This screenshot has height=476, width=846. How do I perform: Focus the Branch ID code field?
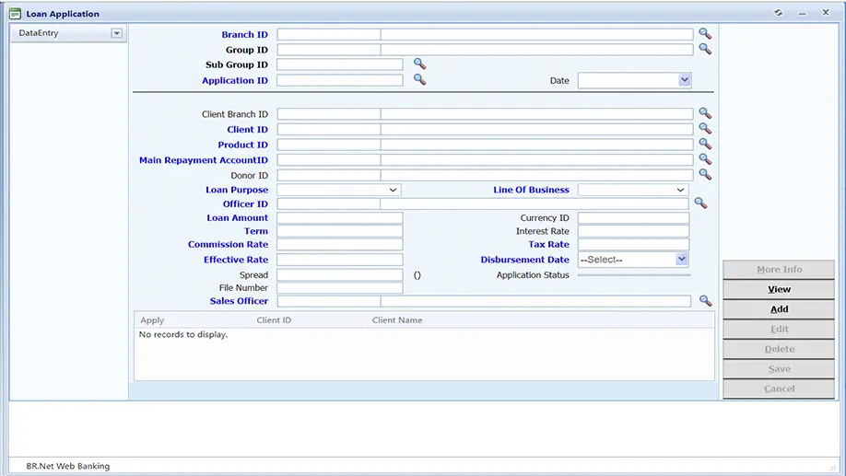tap(329, 34)
